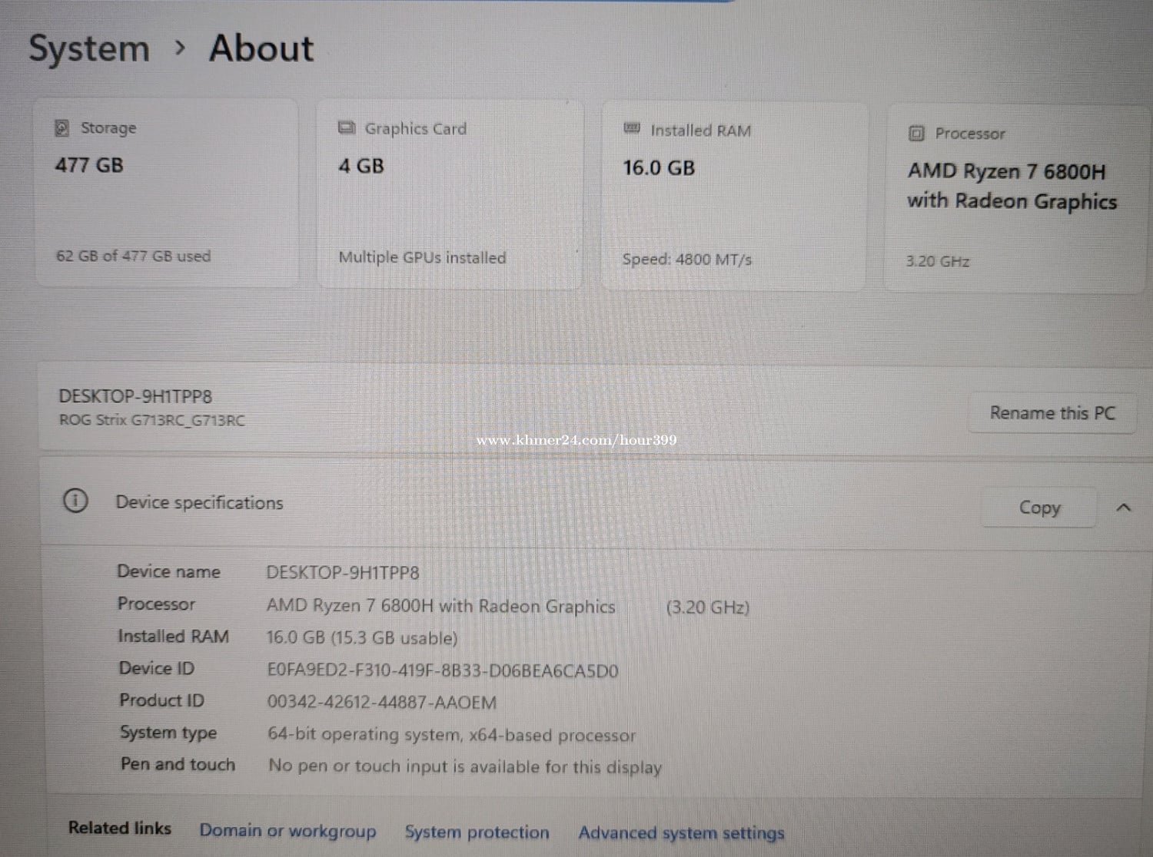The height and width of the screenshot is (857, 1153).
Task: Open the Domain or workgroup link
Action: pyautogui.click(x=287, y=831)
